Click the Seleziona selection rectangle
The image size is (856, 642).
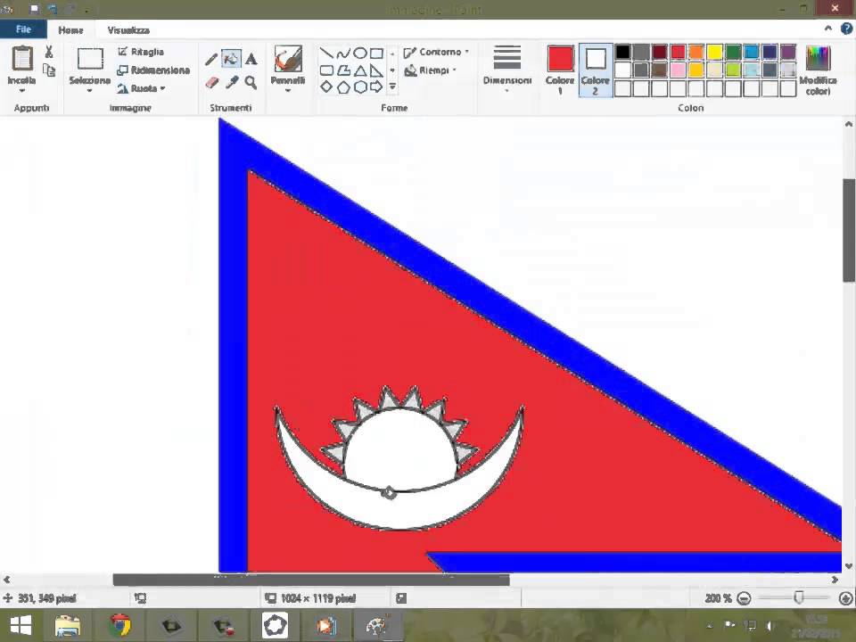90,59
